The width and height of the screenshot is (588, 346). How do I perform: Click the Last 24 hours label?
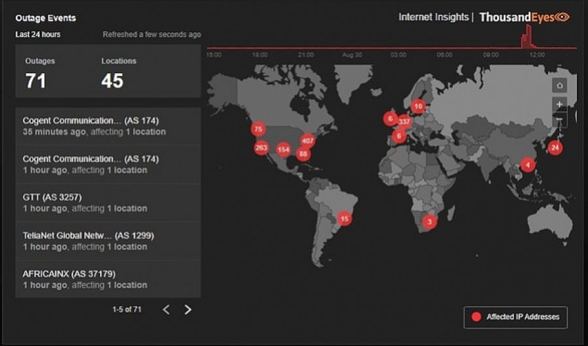pos(38,34)
